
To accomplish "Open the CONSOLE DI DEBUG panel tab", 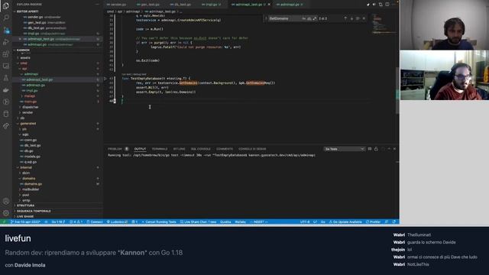I will click(x=252, y=149).
